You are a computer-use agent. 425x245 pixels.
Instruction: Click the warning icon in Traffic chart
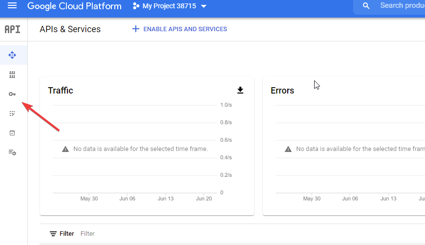click(x=65, y=149)
